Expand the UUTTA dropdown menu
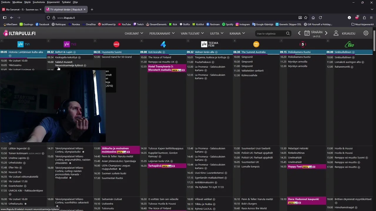Screen dimensions: 376x211 click(x=217, y=33)
